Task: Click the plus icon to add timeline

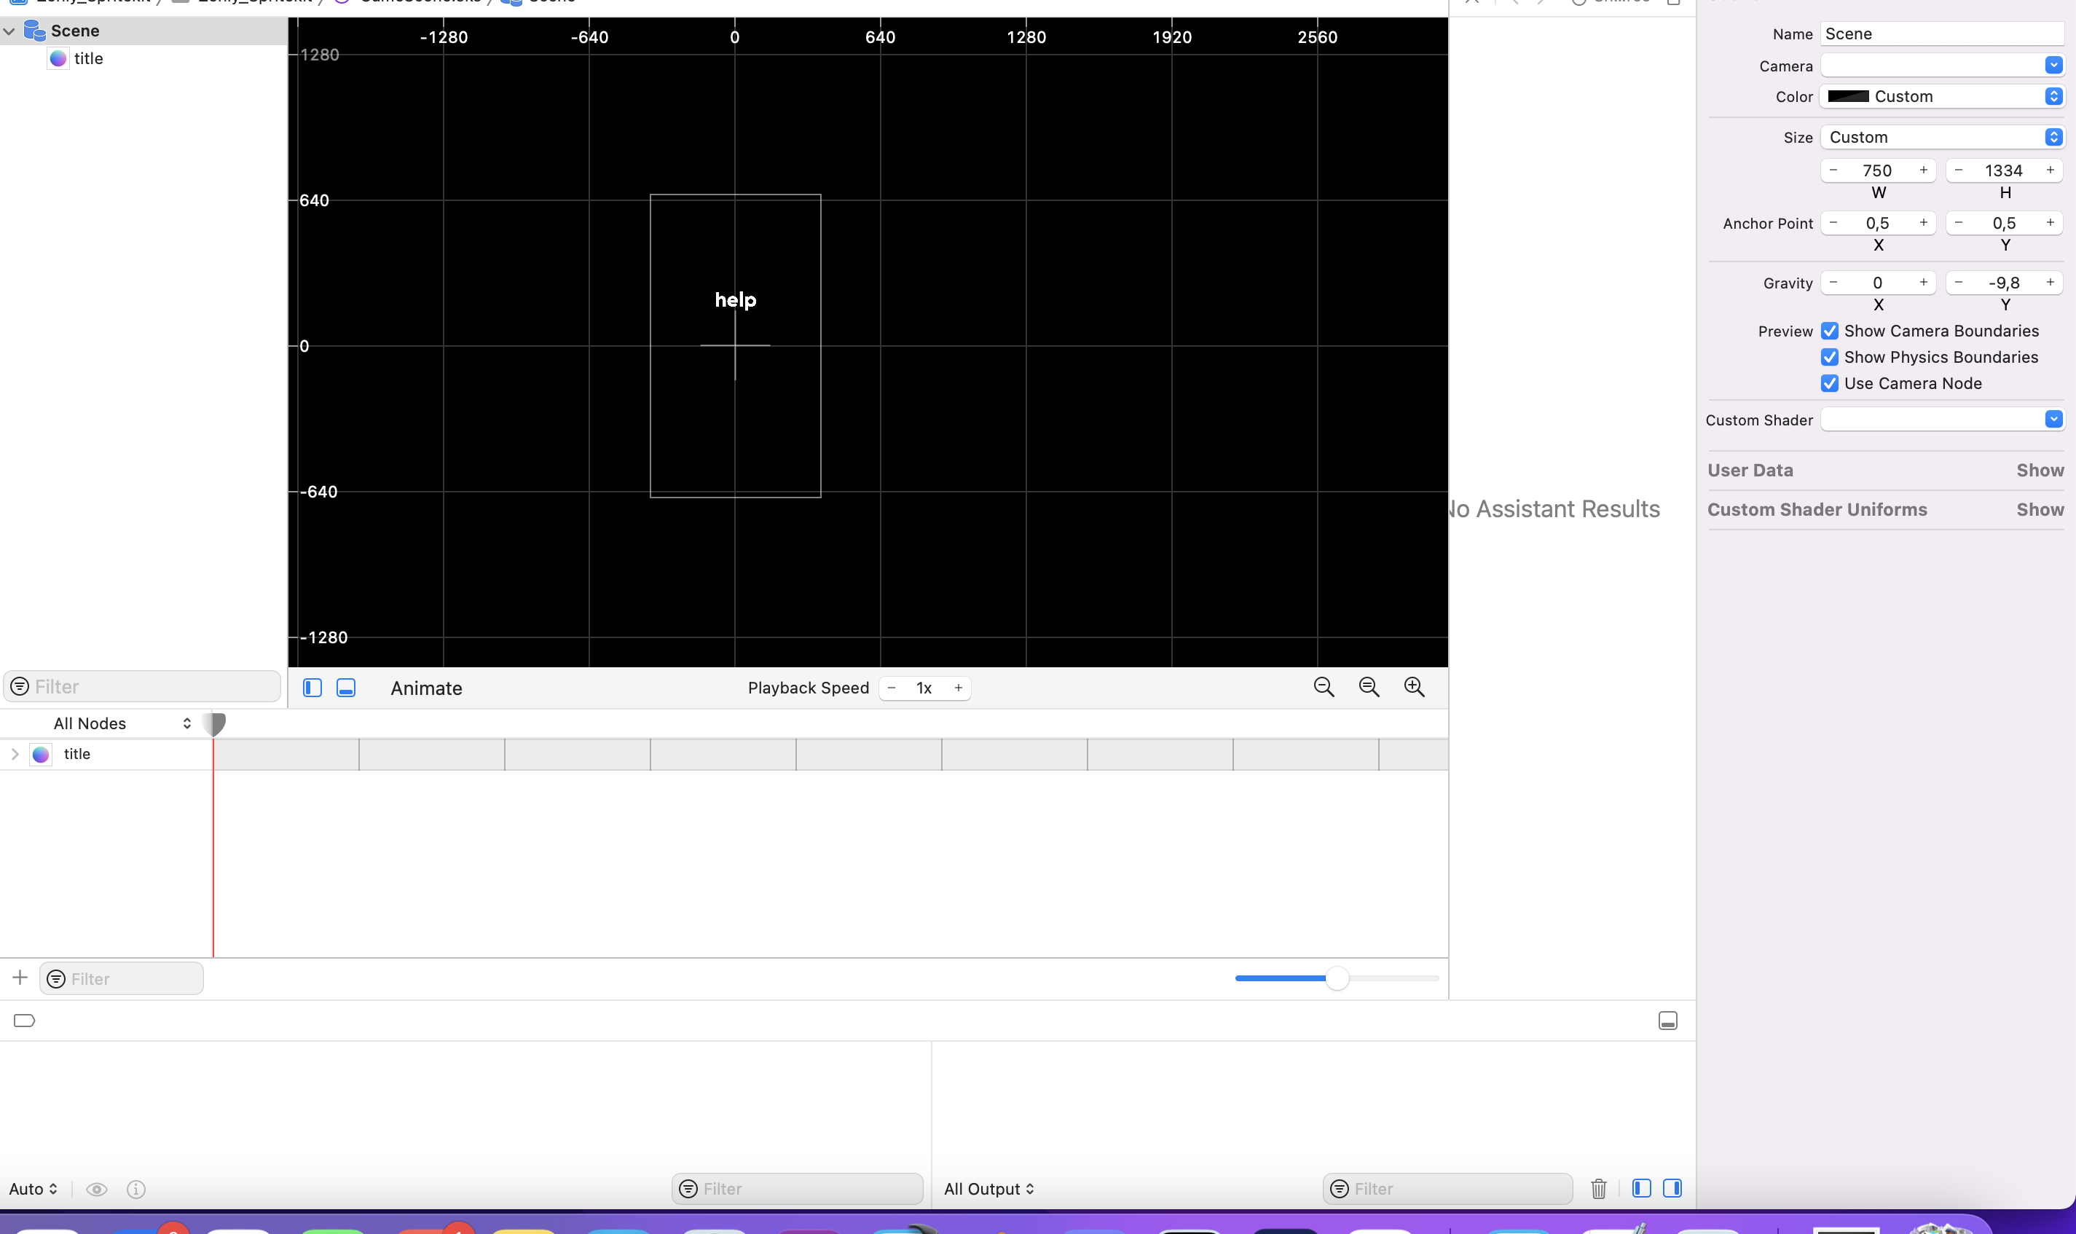Action: click(x=20, y=978)
